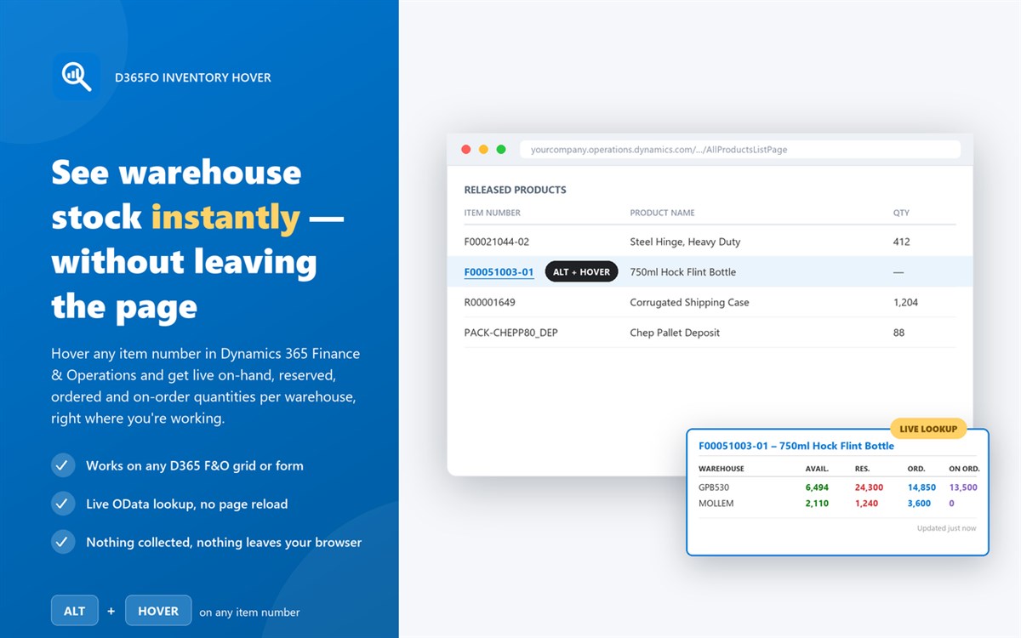Click the QTY column header
The height and width of the screenshot is (638, 1021).
[x=901, y=213]
